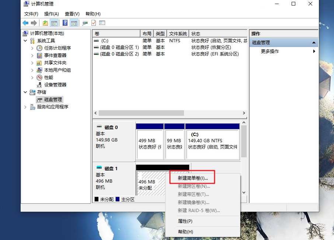This screenshot has height=240, width=334.
Task: Toggle the show/hide console tree icon
Action: pyautogui.click(x=54, y=23)
